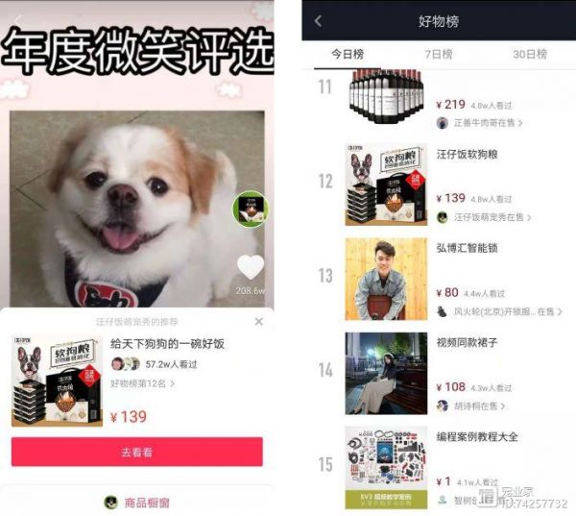Open the 视频同款裙子 product thumbnail

click(386, 373)
